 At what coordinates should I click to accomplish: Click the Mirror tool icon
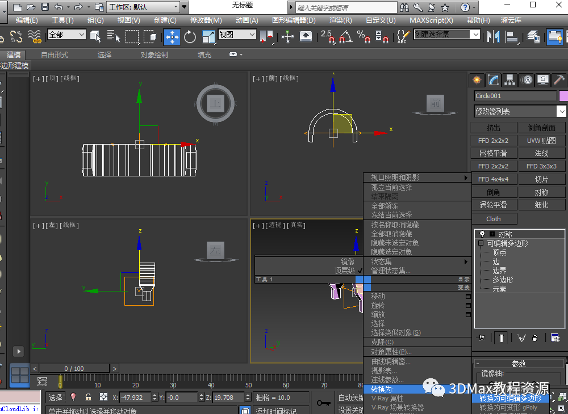pos(494,36)
